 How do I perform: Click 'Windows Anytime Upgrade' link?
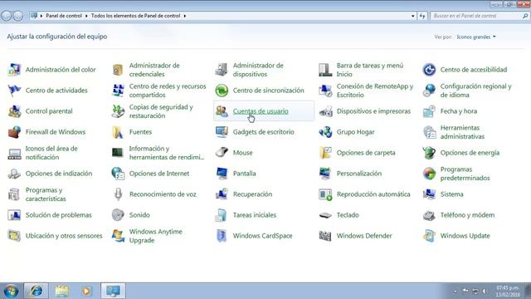(x=155, y=236)
